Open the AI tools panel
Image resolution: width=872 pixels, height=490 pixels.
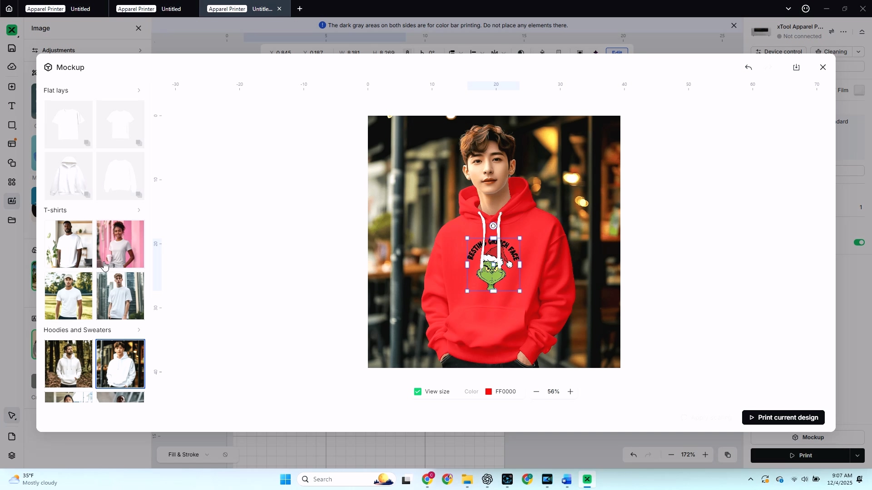pyautogui.click(x=11, y=201)
